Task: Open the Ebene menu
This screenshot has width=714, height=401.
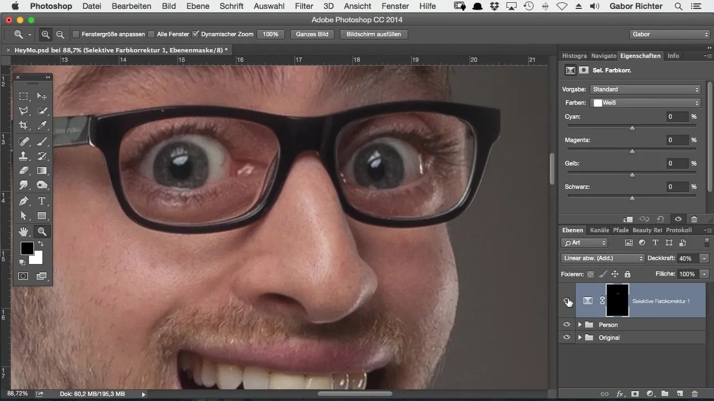Action: [198, 6]
